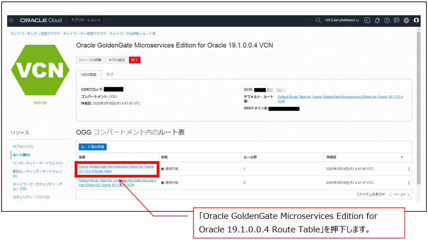The width and height of the screenshot is (428, 240).
Task: Go to the previous page arrow
Action: (x=391, y=195)
